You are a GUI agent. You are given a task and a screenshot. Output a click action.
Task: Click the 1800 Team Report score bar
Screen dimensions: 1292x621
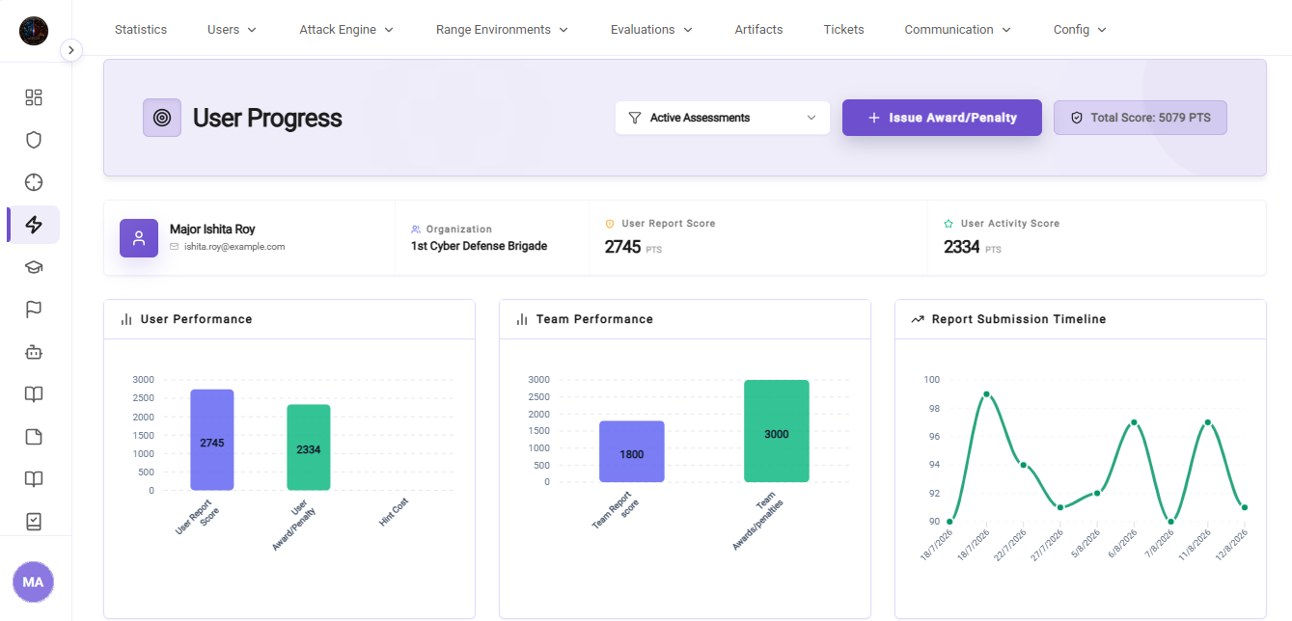point(632,451)
